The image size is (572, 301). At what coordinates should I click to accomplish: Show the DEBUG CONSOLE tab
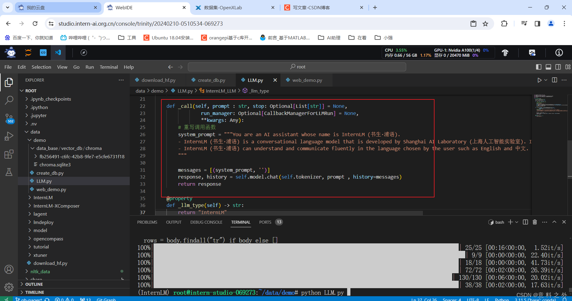tap(206, 222)
